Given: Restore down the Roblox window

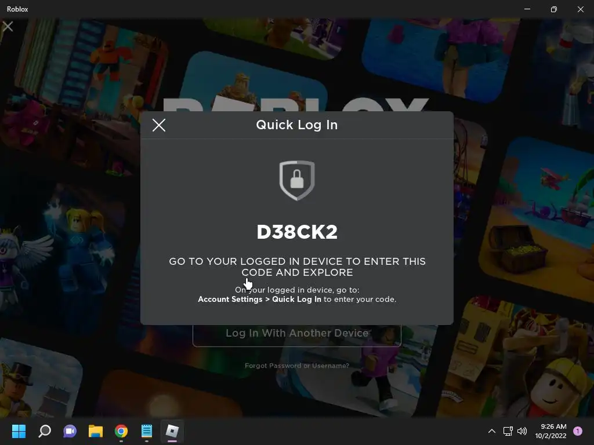Looking at the screenshot, I should [x=554, y=9].
